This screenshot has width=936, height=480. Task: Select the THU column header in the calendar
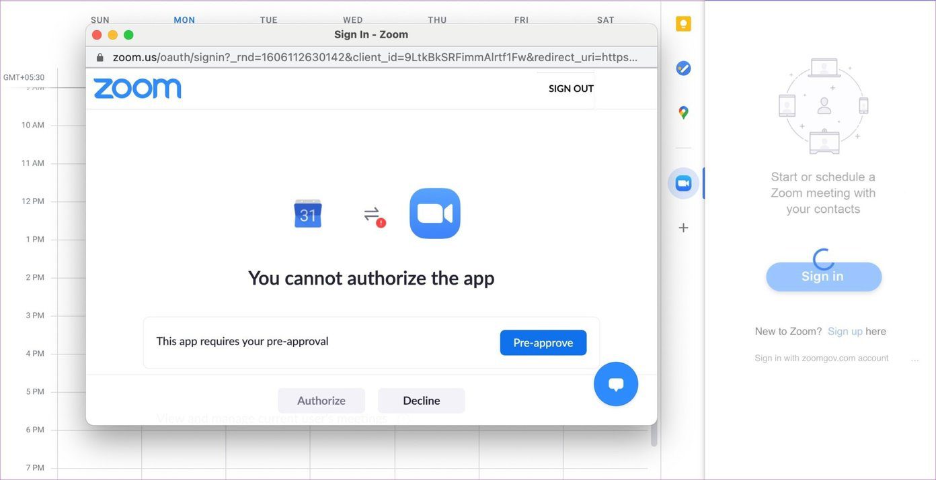(437, 20)
